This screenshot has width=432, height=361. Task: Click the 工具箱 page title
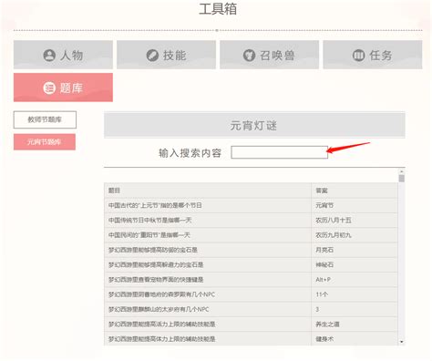[x=218, y=9]
